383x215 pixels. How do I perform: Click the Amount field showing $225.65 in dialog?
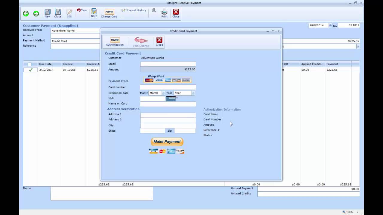pos(168,69)
